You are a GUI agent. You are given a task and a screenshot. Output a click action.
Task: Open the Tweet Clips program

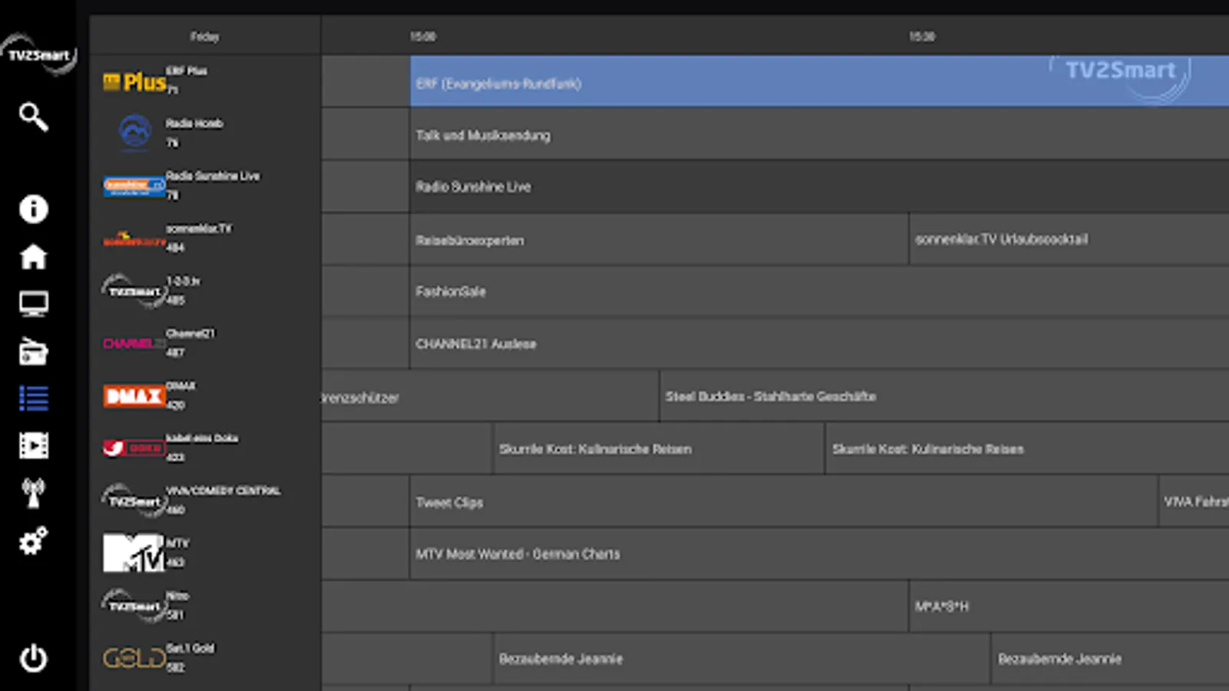(x=783, y=501)
